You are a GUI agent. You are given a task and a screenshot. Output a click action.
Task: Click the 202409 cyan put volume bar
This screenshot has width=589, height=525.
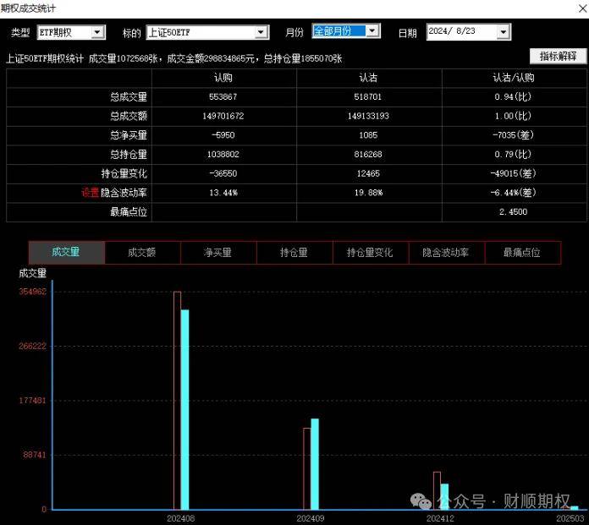[315, 464]
